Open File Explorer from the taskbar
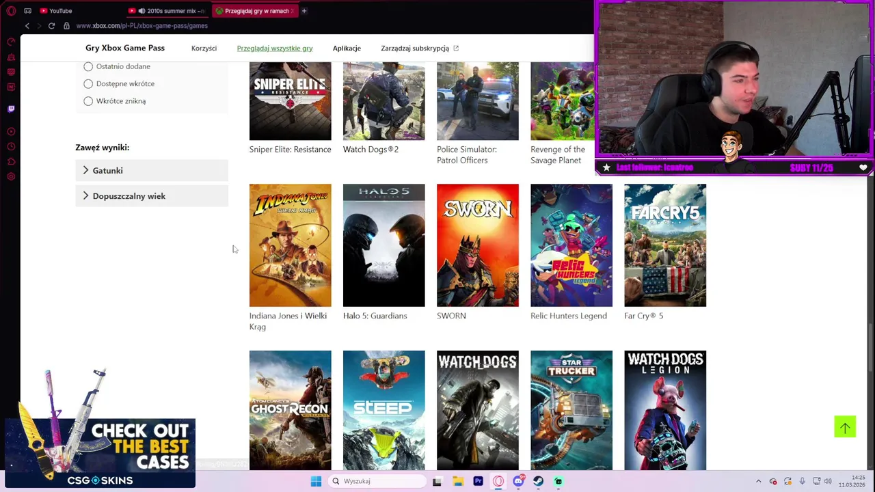The height and width of the screenshot is (492, 875). click(x=458, y=481)
